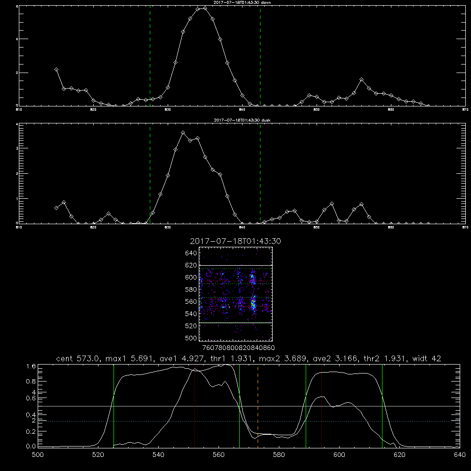
Task: Click the left green dashed line in dusk plot
Action: (x=150, y=173)
